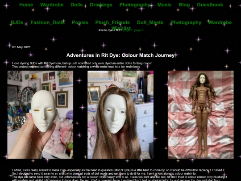241x181 pixels.
Task: Click paragraph line starting 'I admit, I was really scared'
Action: 118,170
